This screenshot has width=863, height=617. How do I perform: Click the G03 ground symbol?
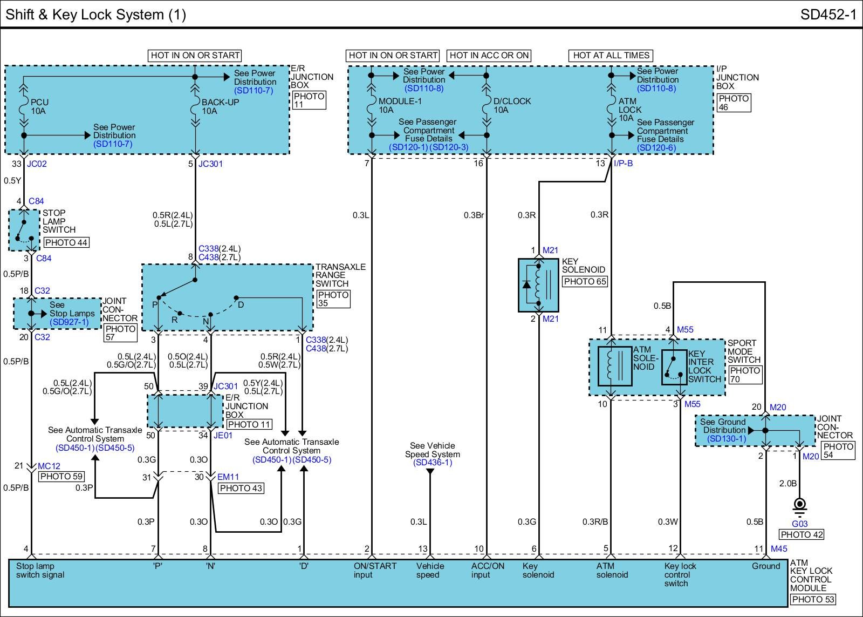(799, 505)
